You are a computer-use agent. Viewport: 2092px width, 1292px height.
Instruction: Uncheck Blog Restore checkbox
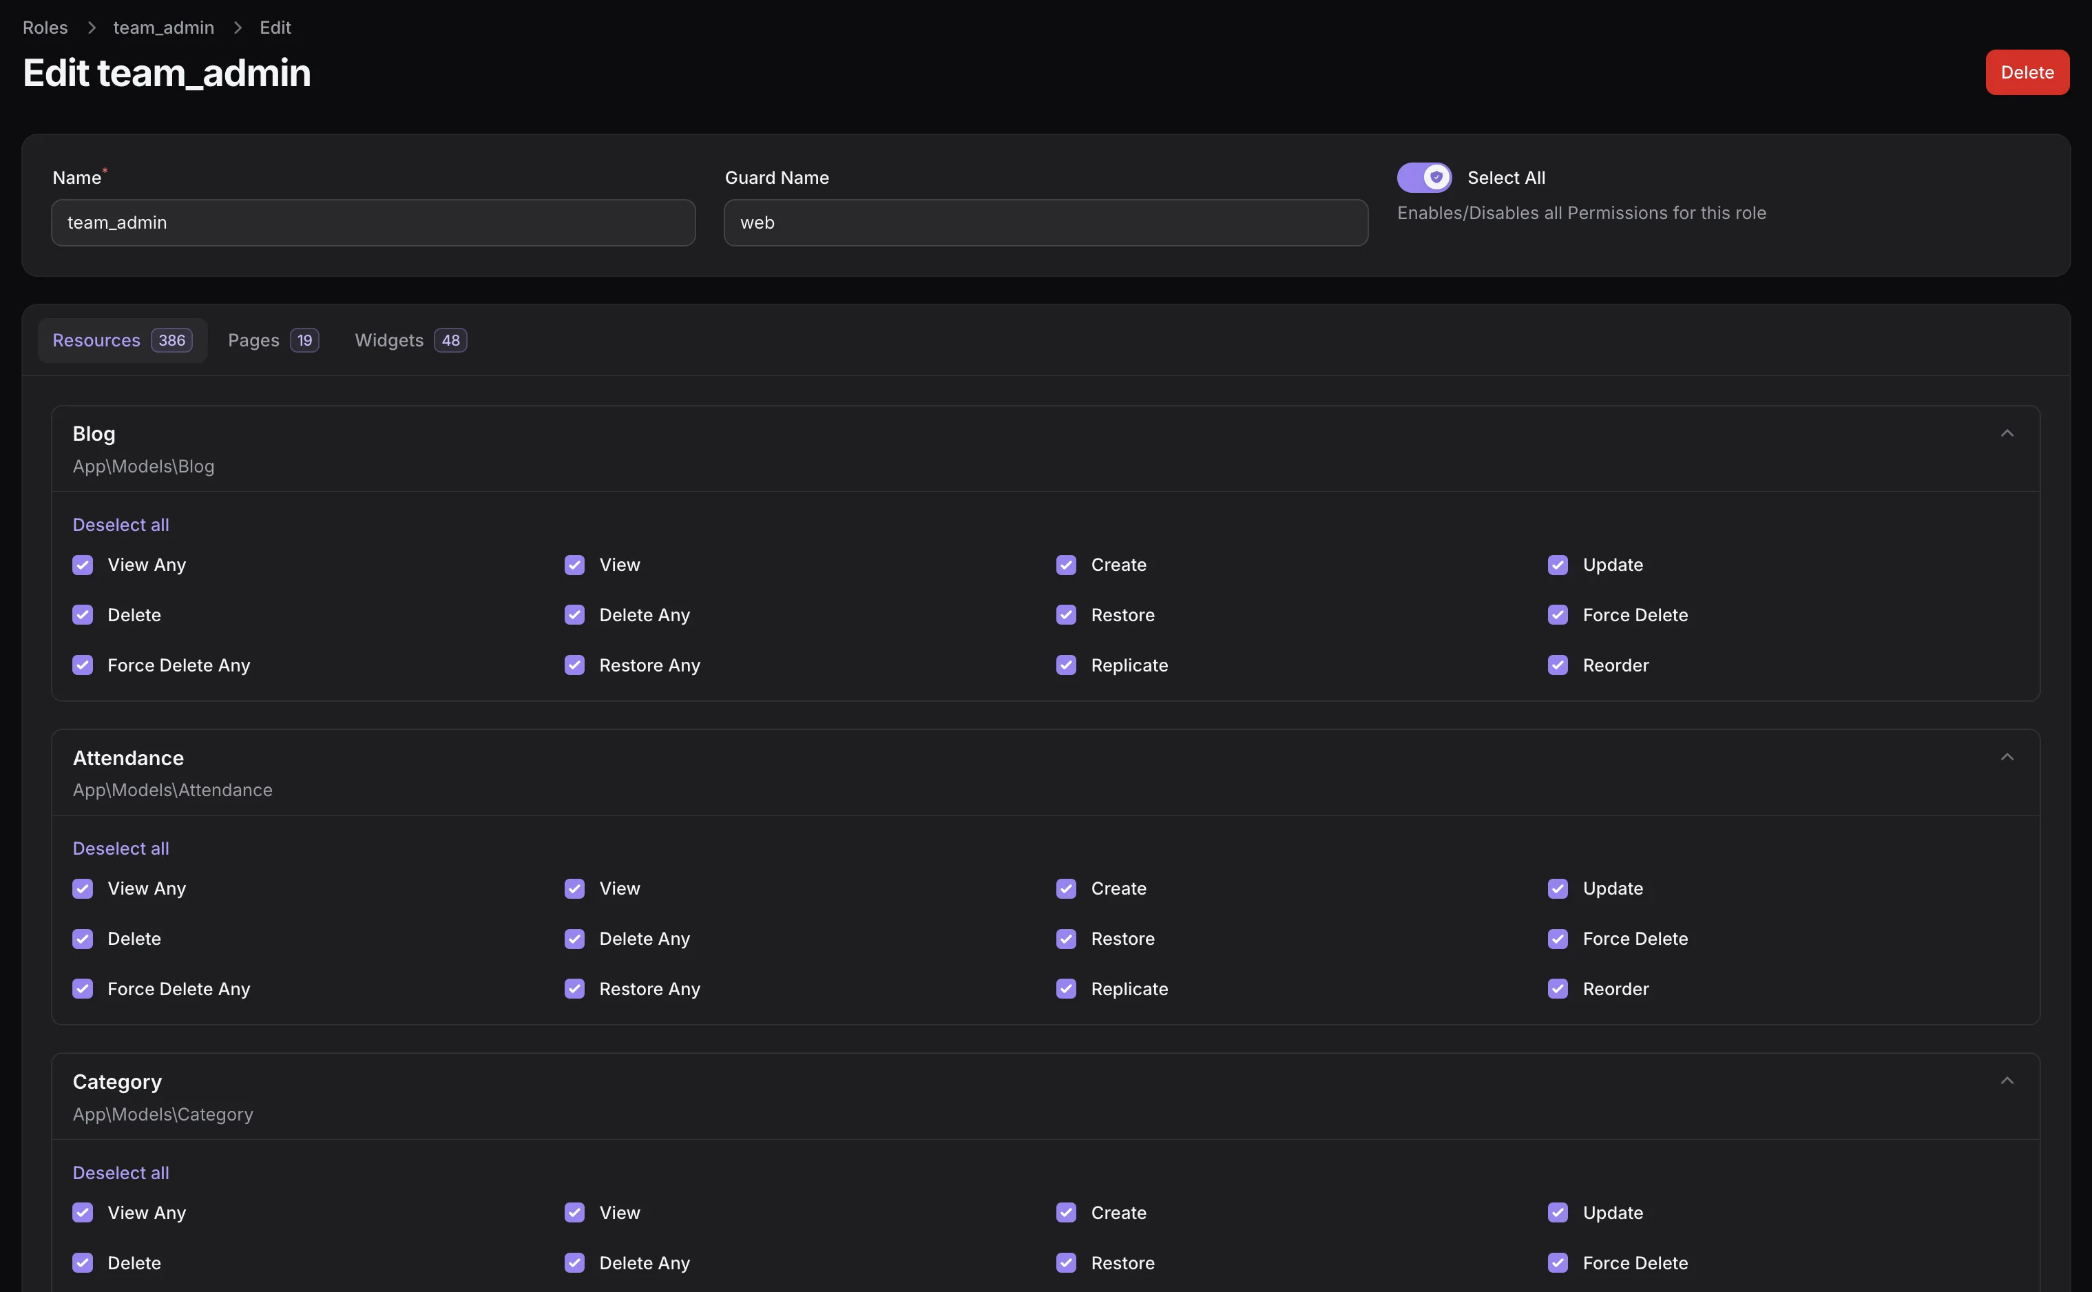[x=1066, y=615]
